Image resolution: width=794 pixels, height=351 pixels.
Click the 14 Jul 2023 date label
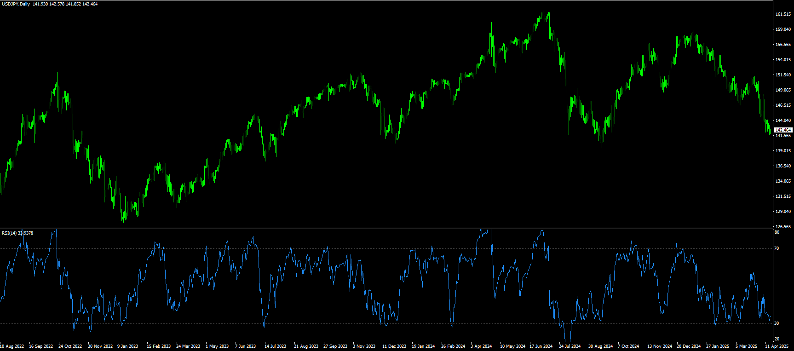[275, 346]
